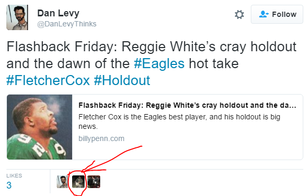307x196 pixels.
Task: Click the card description about Fletcher Cox
Action: point(179,122)
